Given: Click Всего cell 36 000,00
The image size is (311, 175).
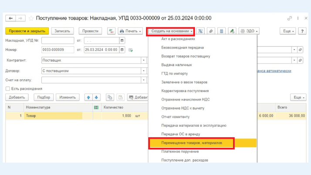Looking at the screenshot, I should coord(291,116).
